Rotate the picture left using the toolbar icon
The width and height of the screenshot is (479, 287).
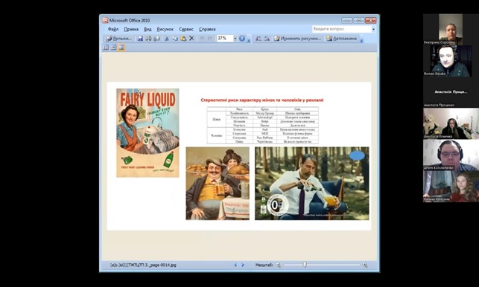click(x=258, y=39)
